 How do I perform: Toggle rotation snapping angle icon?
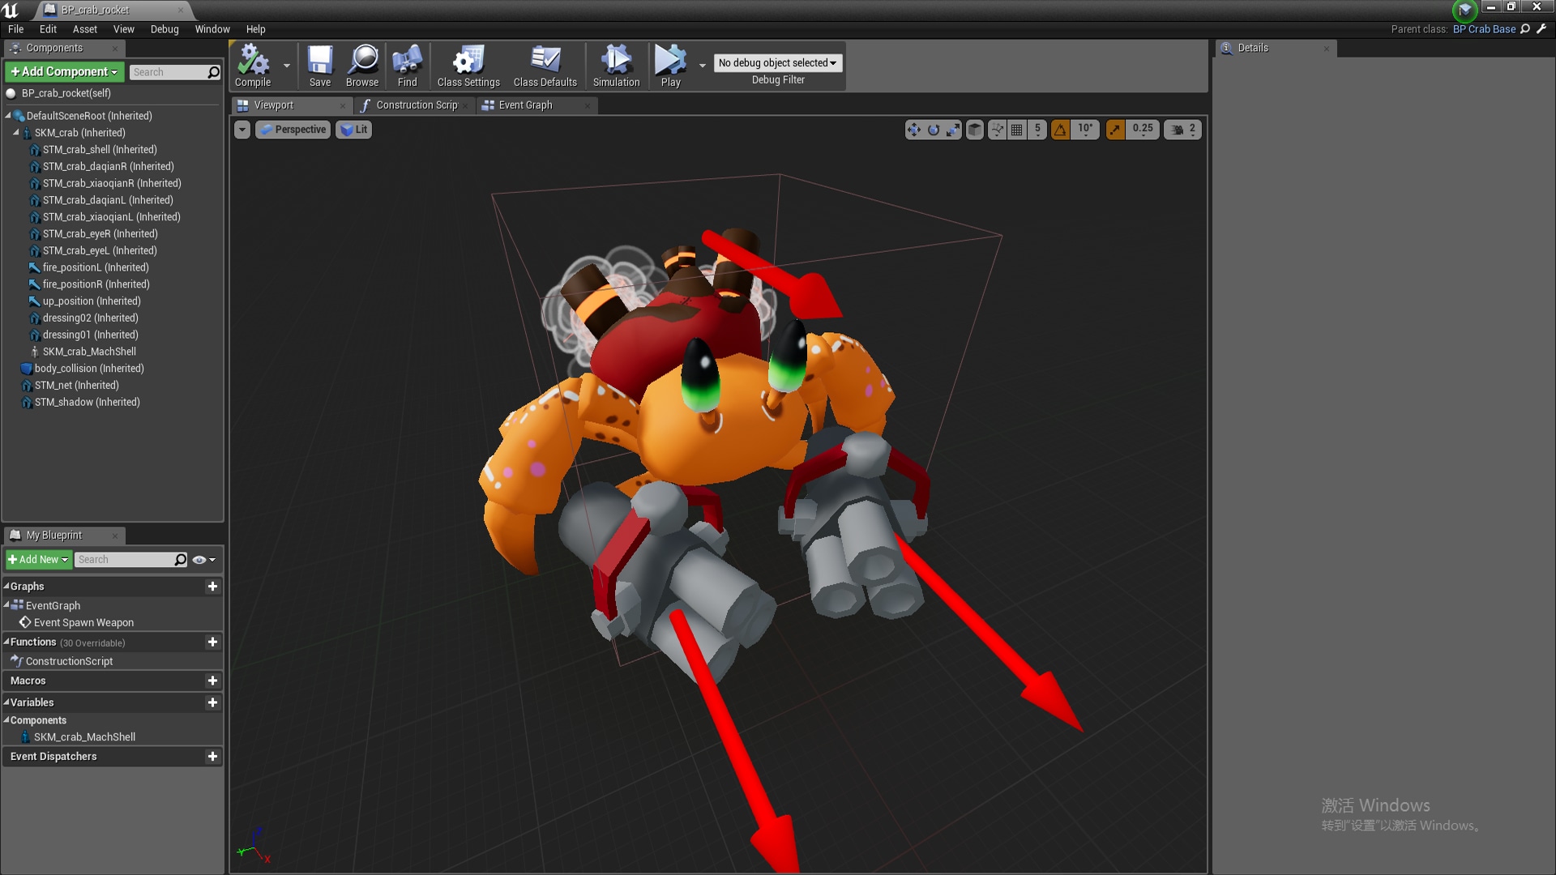(1060, 130)
